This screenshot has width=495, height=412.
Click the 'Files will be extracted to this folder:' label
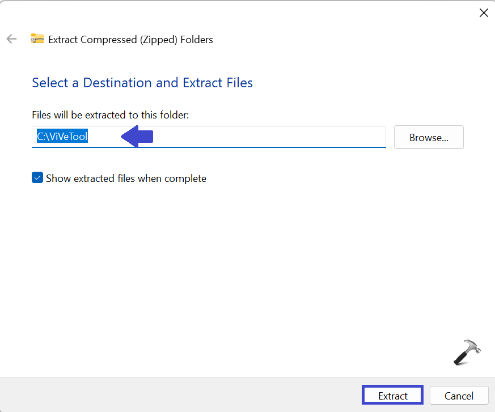pos(110,115)
